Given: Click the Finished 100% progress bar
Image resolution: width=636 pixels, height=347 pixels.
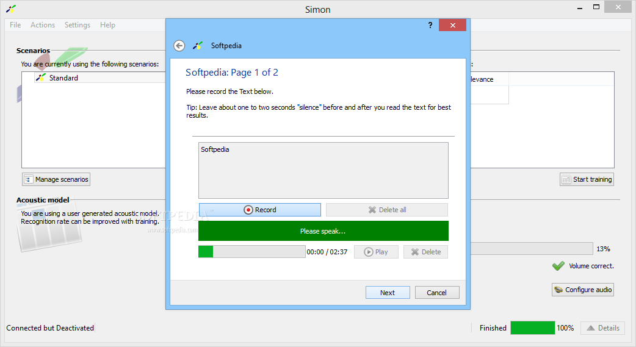Looking at the screenshot, I should [533, 328].
